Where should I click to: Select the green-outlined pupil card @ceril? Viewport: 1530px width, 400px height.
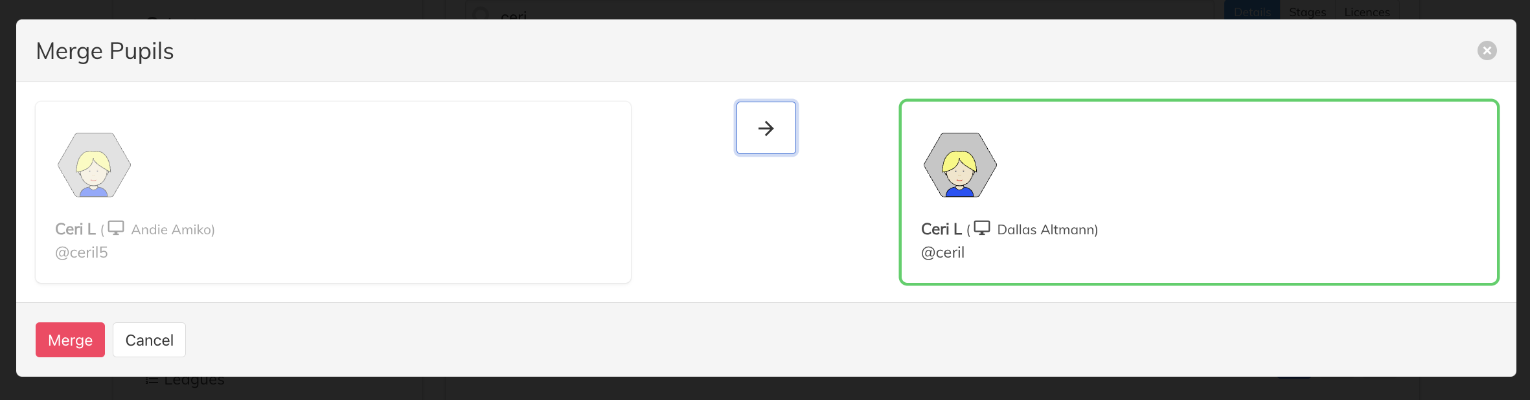(1199, 192)
